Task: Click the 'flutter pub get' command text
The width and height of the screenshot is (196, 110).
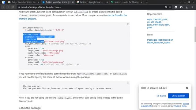Action: tap(32, 86)
